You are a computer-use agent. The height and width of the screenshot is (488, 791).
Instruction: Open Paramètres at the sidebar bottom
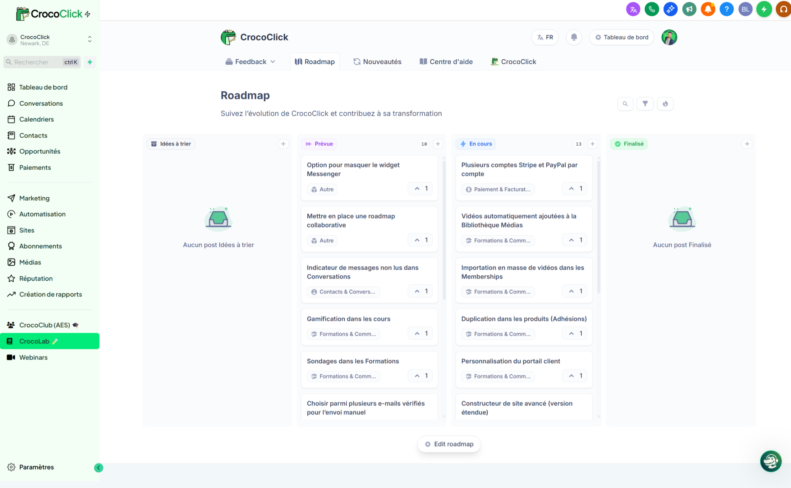click(36, 467)
